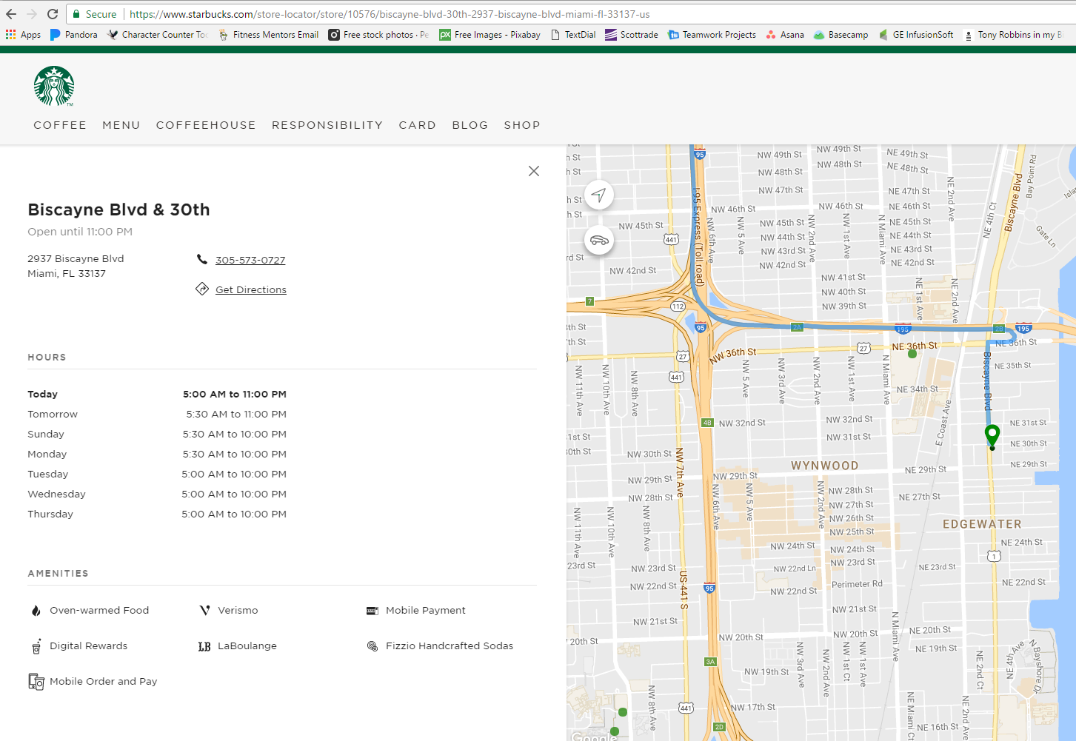Open the TextDial bookmark
1076x741 pixels.
[573, 35]
